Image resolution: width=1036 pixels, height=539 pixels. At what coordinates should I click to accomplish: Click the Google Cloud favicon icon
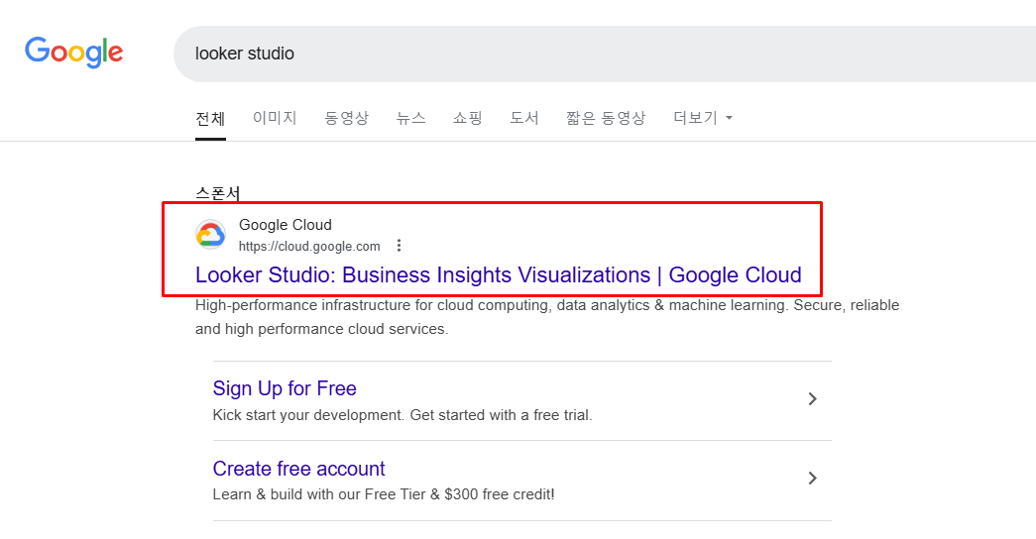211,235
